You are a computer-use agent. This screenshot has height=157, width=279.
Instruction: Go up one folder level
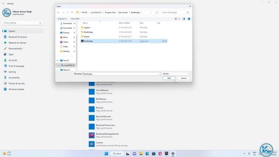coord(72,13)
